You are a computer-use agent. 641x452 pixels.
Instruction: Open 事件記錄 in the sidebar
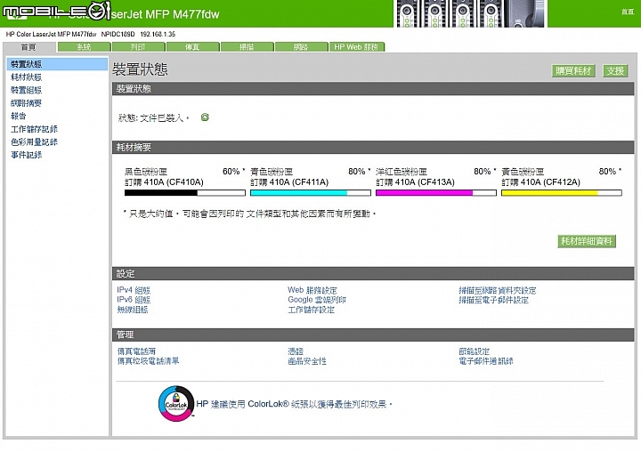(x=26, y=155)
